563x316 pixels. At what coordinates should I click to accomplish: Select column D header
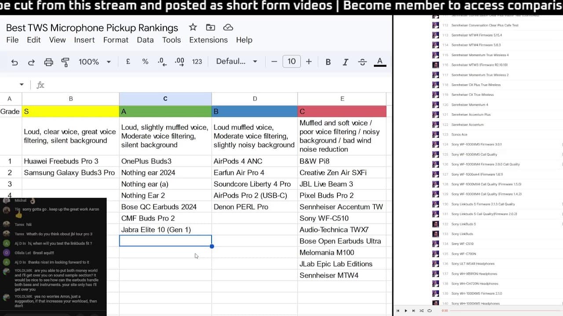[x=255, y=99]
